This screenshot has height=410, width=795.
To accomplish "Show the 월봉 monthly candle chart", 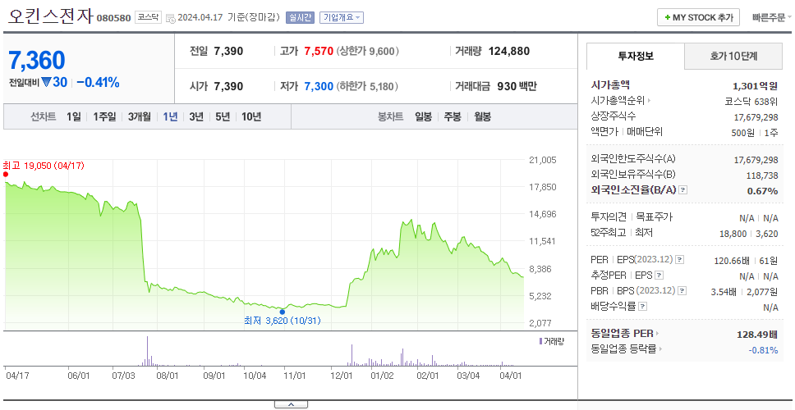I will [483, 117].
